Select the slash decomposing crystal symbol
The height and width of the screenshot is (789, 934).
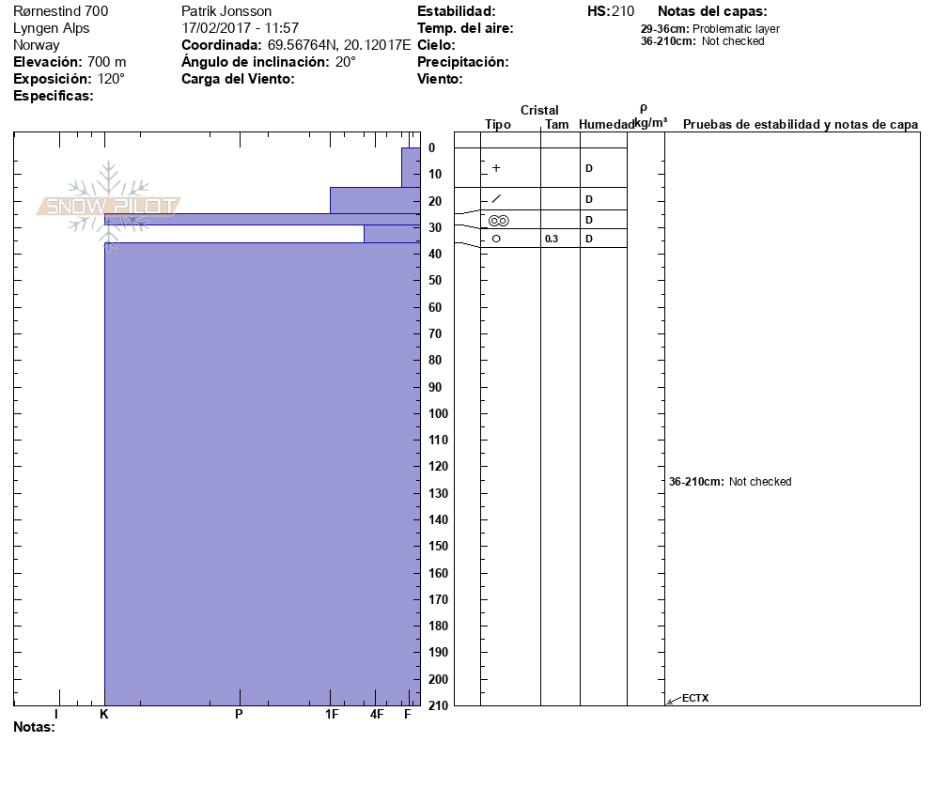[x=496, y=199]
